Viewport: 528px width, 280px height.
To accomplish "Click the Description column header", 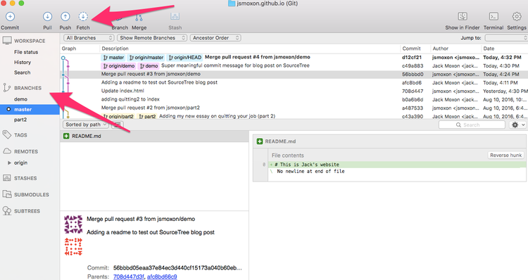I will [250, 49].
